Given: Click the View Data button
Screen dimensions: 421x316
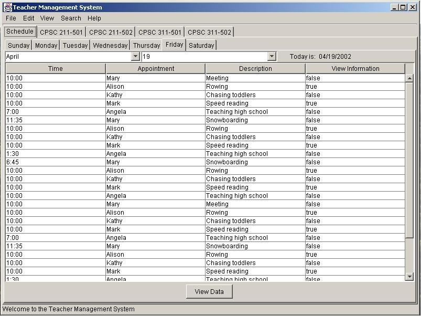Looking at the screenshot, I should (209, 291).
